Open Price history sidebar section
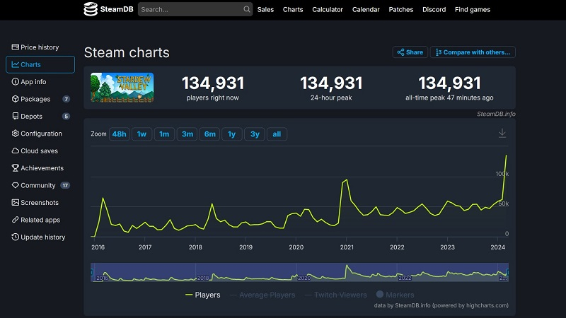 click(40, 47)
